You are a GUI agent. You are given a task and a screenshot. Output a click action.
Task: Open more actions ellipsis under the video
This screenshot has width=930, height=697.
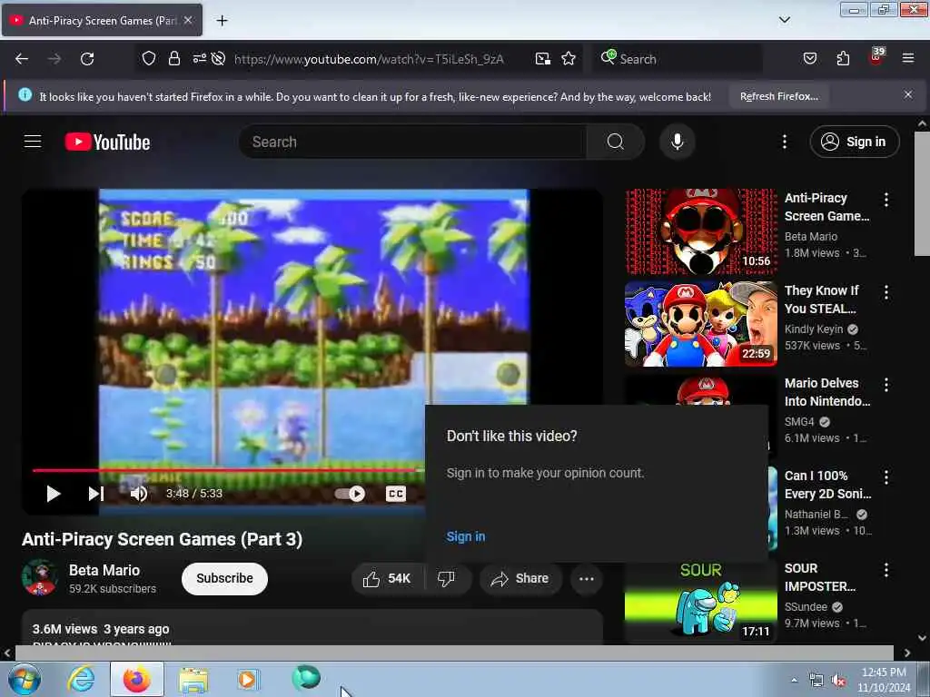click(586, 578)
